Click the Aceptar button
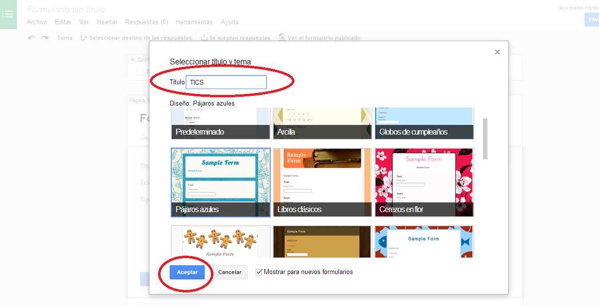This screenshot has width=599, height=306. [x=187, y=272]
